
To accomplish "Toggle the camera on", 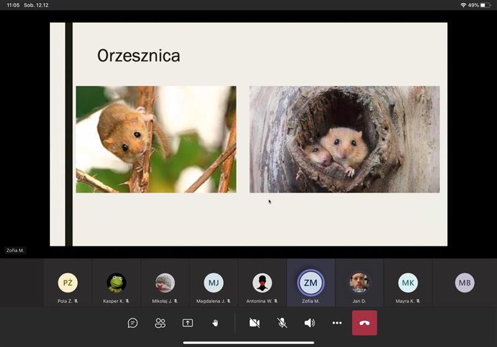I will click(x=254, y=323).
